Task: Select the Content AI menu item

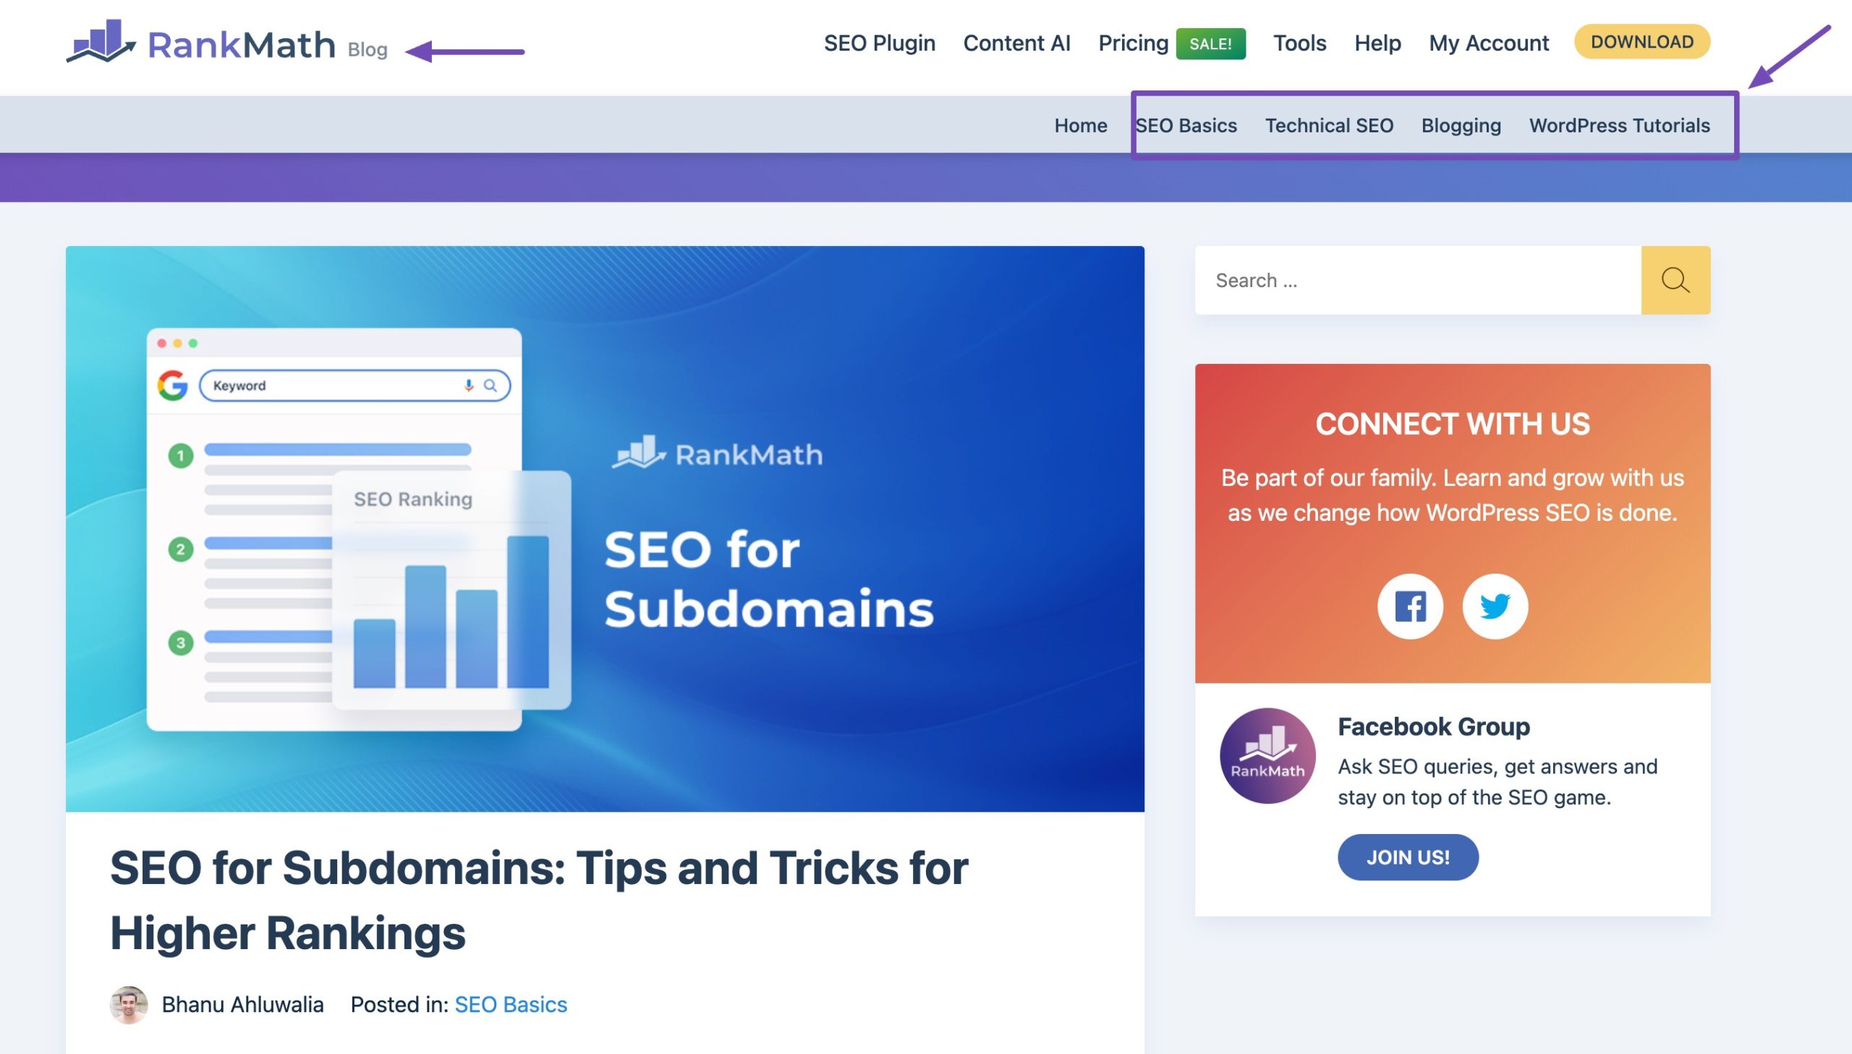Action: click(1018, 41)
